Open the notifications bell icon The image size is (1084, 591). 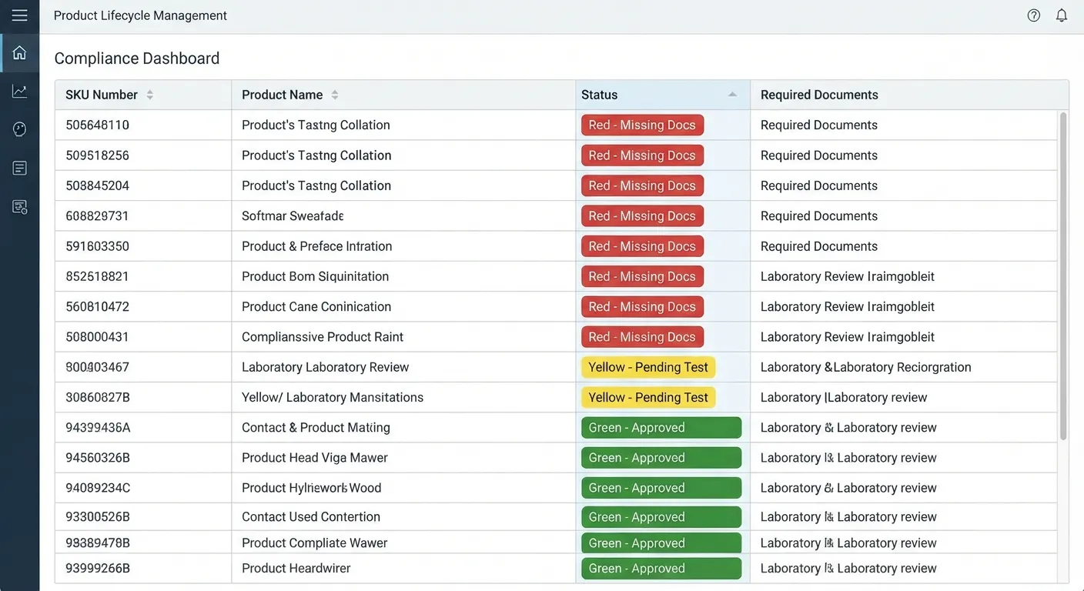tap(1062, 15)
